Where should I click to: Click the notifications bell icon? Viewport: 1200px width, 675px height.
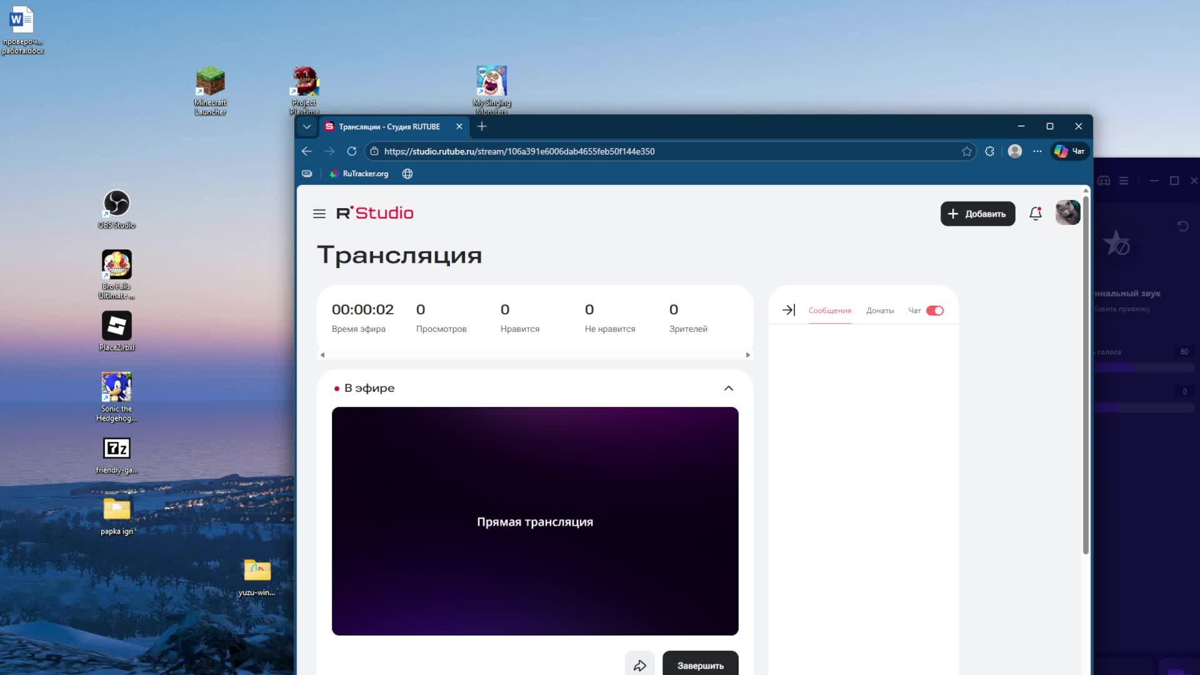[x=1035, y=214]
